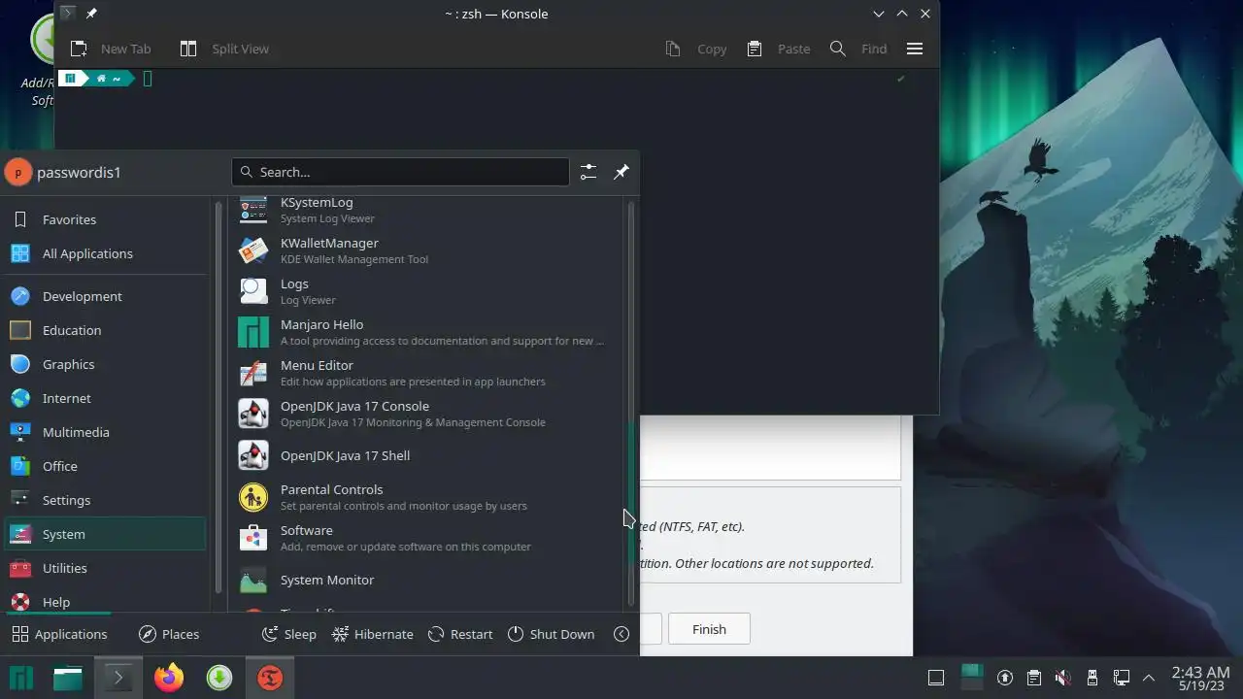Image resolution: width=1243 pixels, height=699 pixels.
Task: Open Utilities category
Action: (105, 568)
